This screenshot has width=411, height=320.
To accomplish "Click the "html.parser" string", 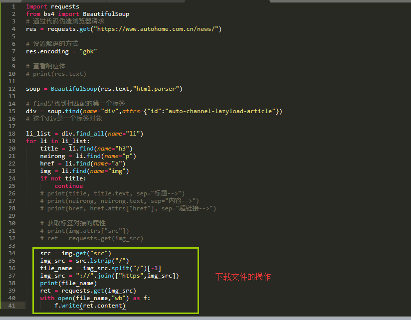I will pos(156,89).
